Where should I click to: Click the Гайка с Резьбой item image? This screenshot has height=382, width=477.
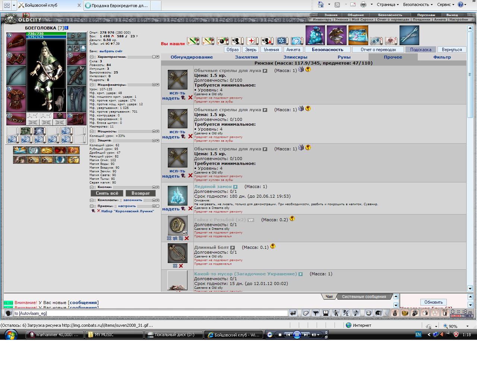pos(177,225)
